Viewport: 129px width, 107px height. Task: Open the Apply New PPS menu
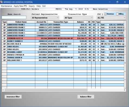pyautogui.click(x=20, y=6)
